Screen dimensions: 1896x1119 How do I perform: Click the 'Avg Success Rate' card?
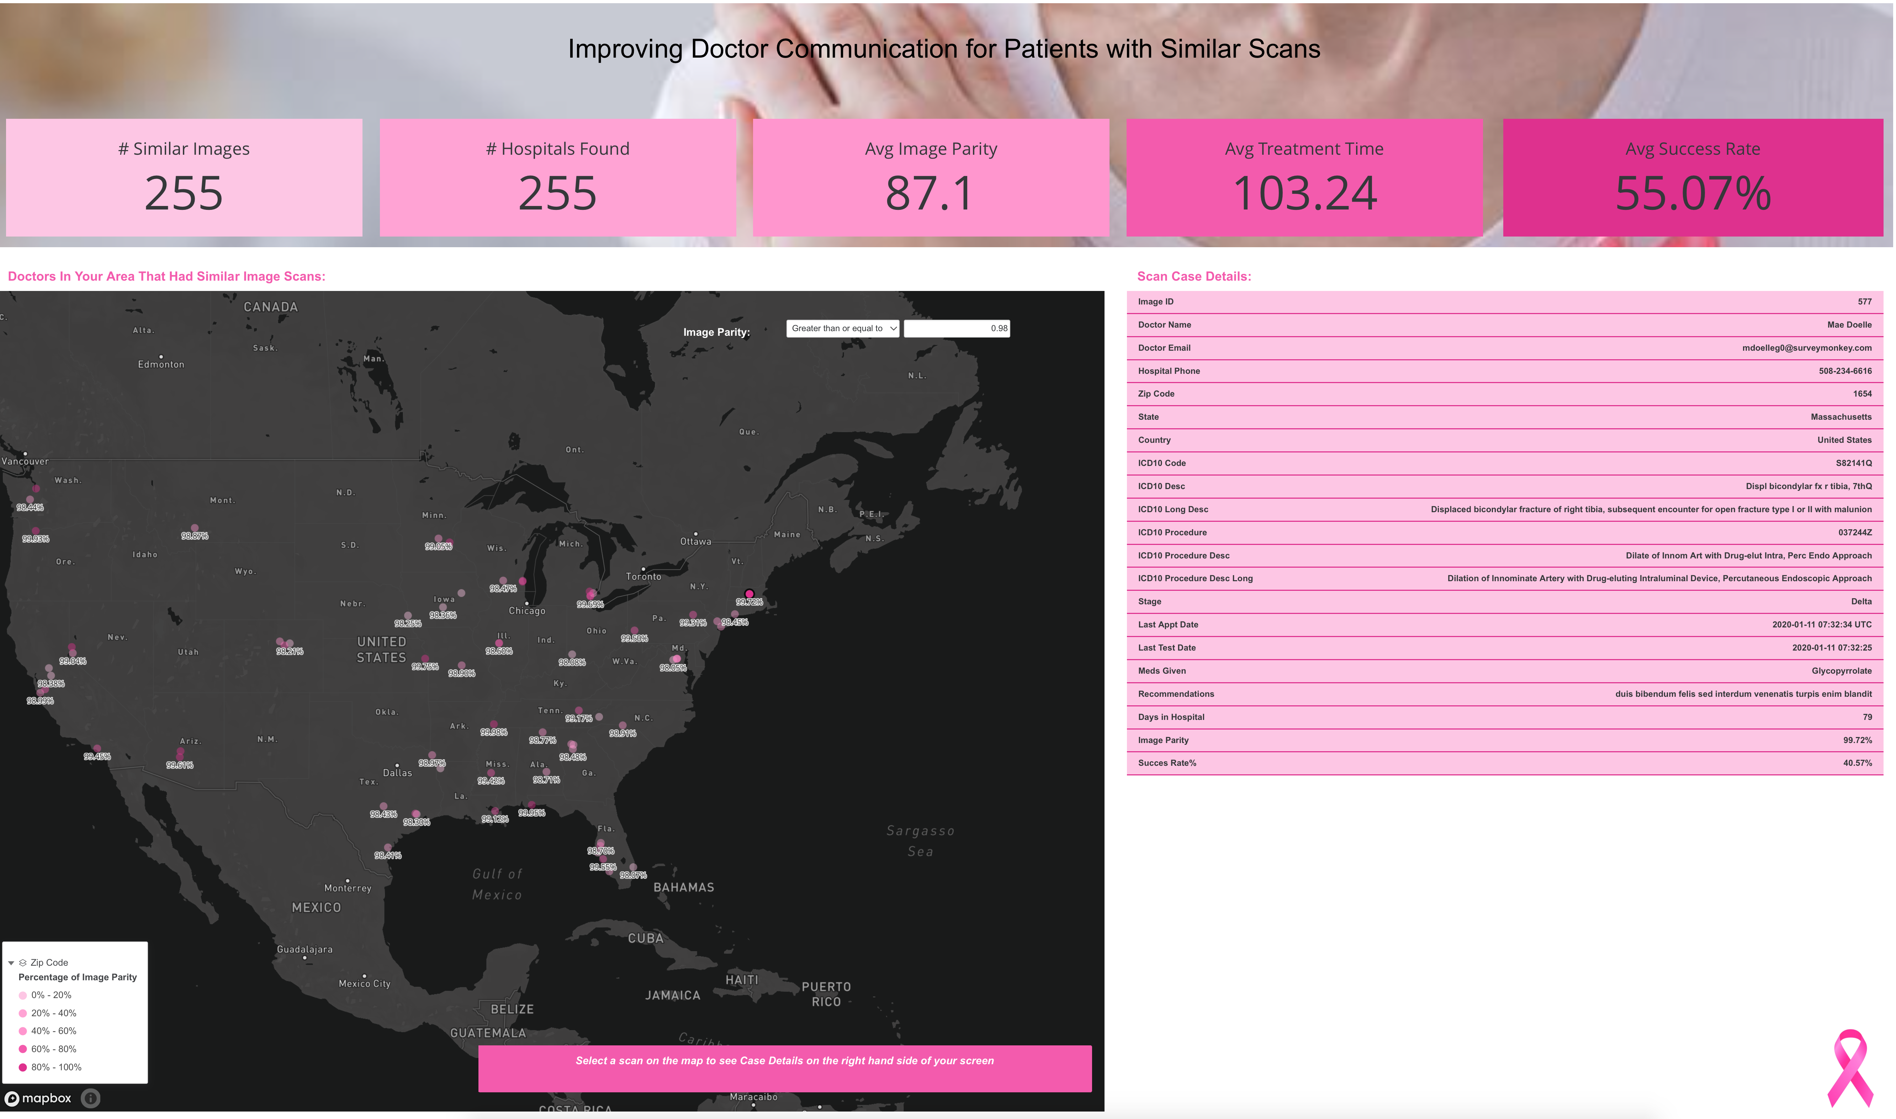pyautogui.click(x=1693, y=178)
